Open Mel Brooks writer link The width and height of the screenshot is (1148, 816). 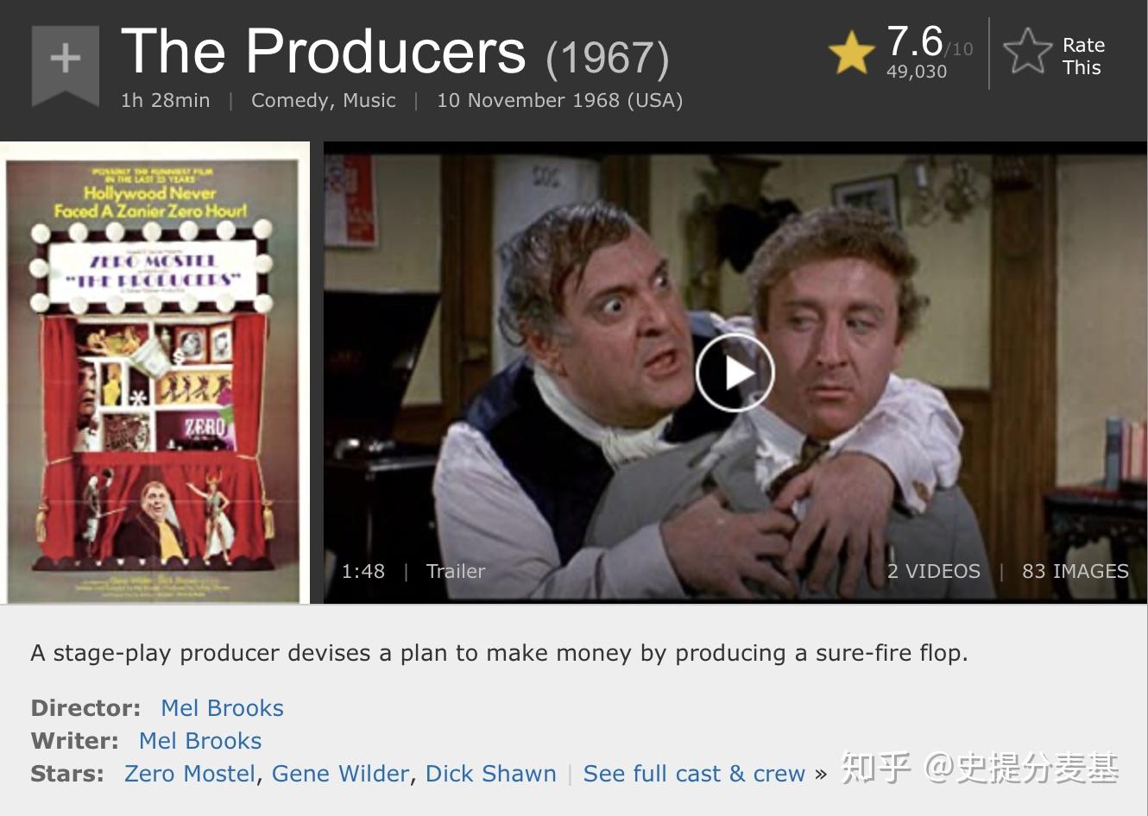[x=200, y=741]
